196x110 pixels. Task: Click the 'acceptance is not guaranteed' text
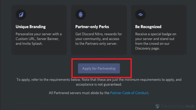[x=99, y=85]
